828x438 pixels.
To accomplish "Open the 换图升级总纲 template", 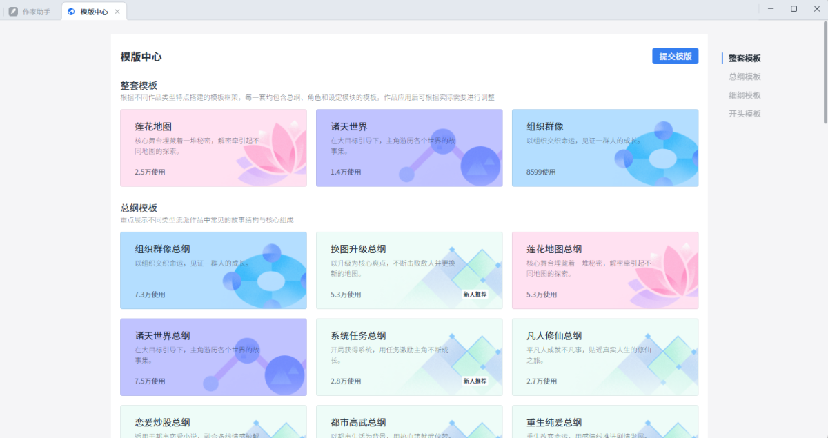I will click(408, 270).
